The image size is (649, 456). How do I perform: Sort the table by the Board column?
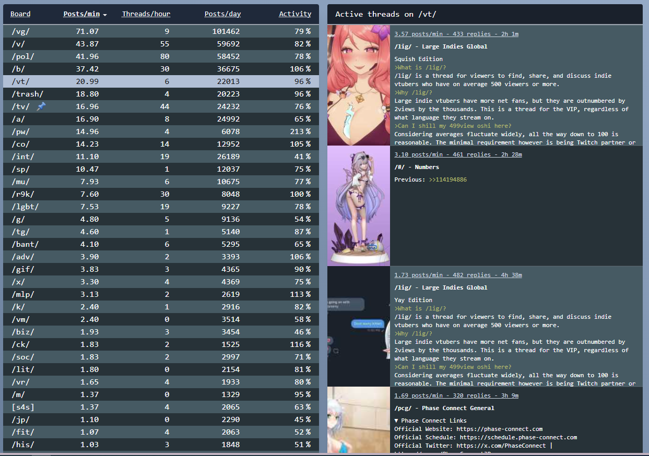pyautogui.click(x=20, y=14)
